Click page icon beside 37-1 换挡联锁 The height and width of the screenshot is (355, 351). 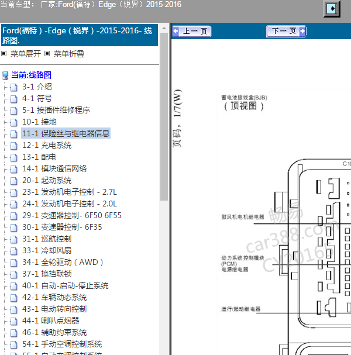(14, 274)
